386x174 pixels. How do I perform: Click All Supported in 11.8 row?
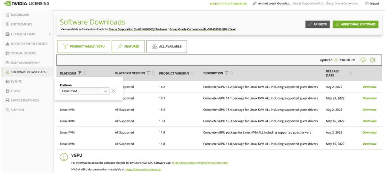tap(124, 144)
